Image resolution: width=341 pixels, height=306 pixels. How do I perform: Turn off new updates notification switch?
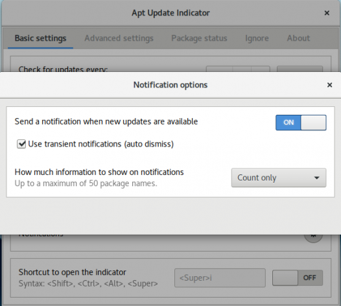tap(301, 123)
